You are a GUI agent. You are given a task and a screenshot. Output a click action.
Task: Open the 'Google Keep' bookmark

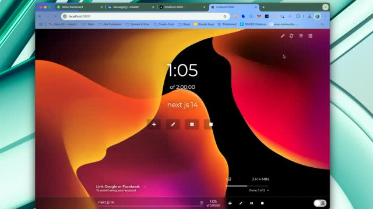coord(204,24)
